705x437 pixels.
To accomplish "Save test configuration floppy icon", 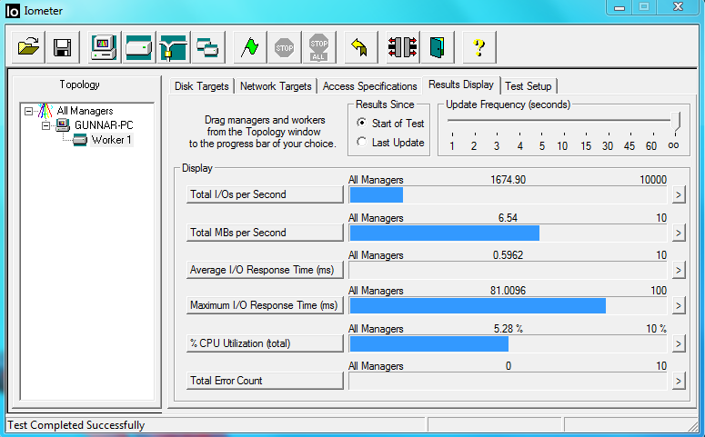I will click(x=63, y=47).
